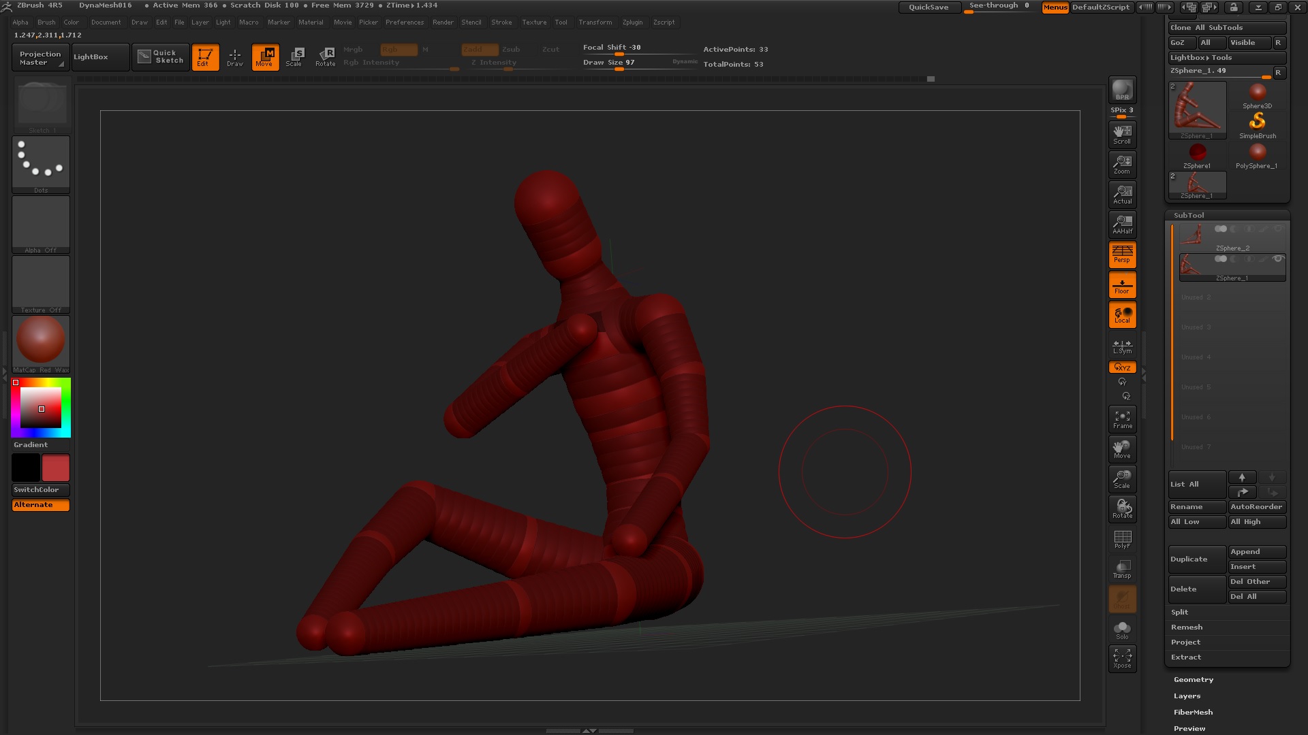Expand the Geometry palette section

[x=1193, y=680]
